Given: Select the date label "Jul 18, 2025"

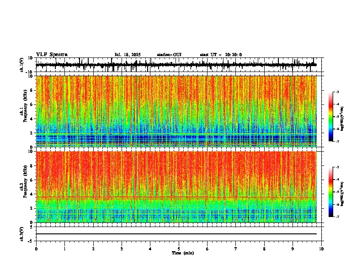Looking at the screenshot, I should (x=128, y=55).
